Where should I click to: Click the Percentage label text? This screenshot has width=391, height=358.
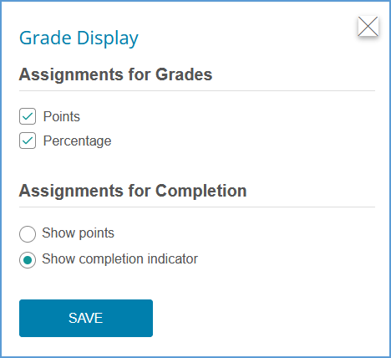(77, 141)
